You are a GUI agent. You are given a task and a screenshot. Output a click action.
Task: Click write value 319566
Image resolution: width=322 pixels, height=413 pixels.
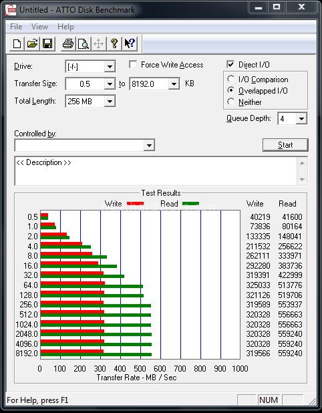pos(258,354)
